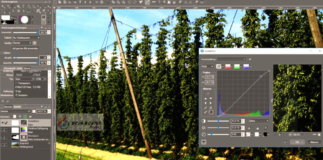
Task: Click the contrast slider in Gradation
Action: click(x=218, y=121)
